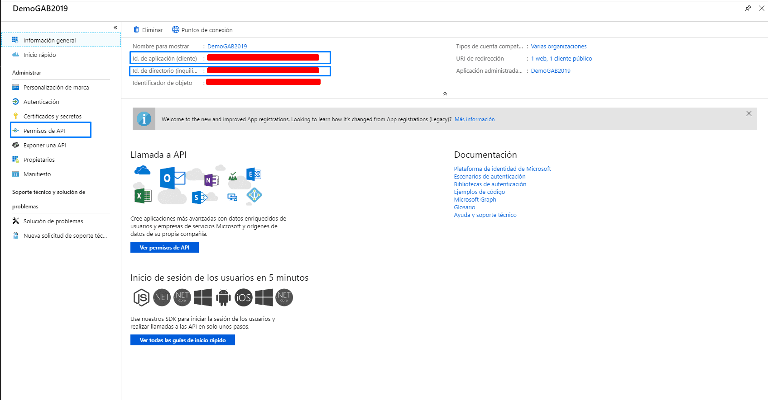Open the managed application DemoGAB2019 link

pos(551,71)
